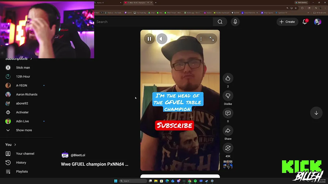Open 12th Hour subscription
The width and height of the screenshot is (328, 184).
pyautogui.click(x=26, y=76)
